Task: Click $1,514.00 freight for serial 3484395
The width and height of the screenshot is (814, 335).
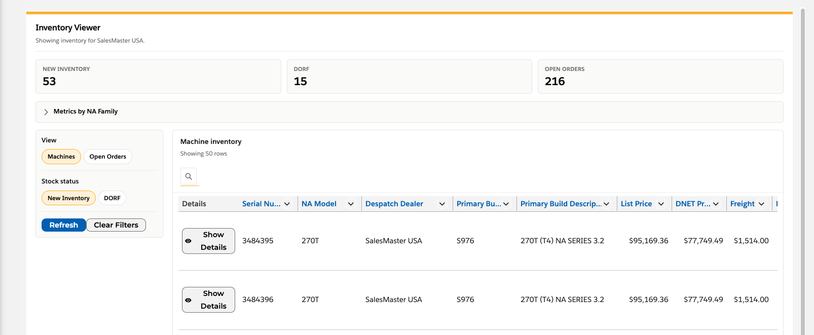Action: click(751, 241)
